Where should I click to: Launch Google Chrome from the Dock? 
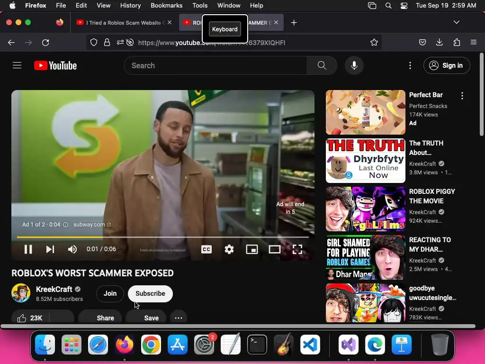coord(151,345)
